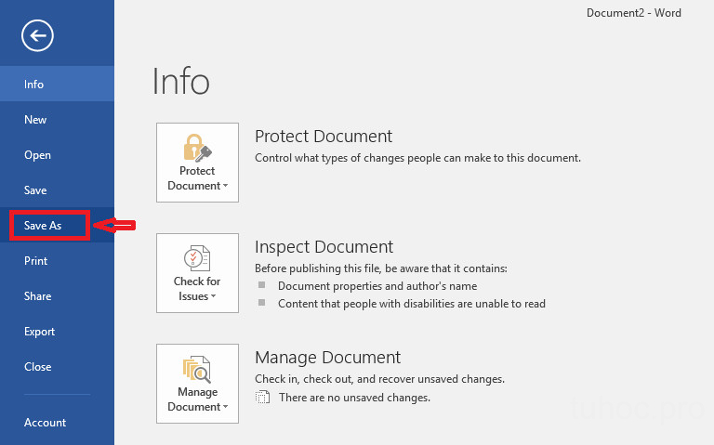Expand the Protect Document dropdown arrow

(x=225, y=186)
